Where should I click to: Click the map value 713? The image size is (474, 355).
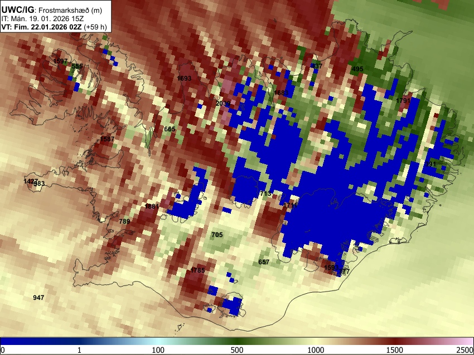pyautogui.click(x=265, y=194)
